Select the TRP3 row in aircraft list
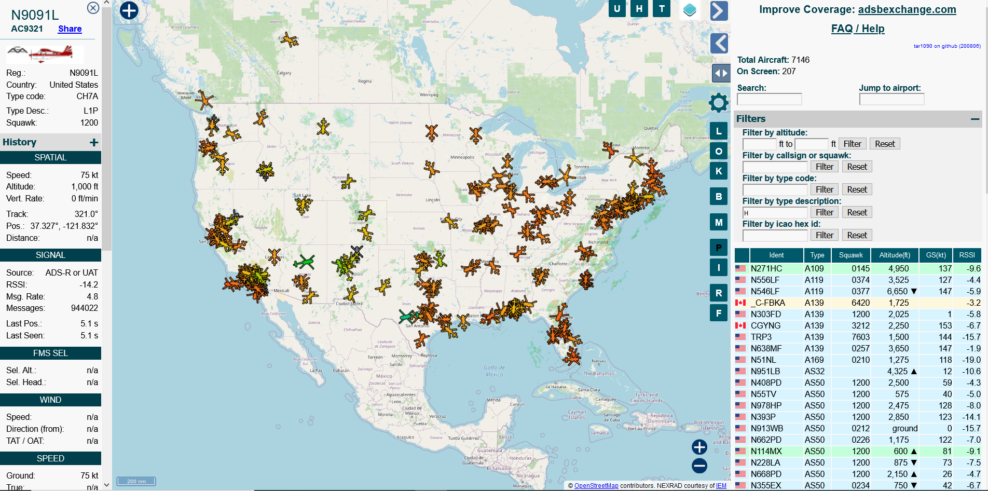This screenshot has height=491, width=988. [858, 337]
